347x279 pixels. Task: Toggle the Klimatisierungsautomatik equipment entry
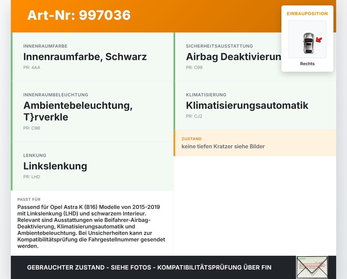247,106
